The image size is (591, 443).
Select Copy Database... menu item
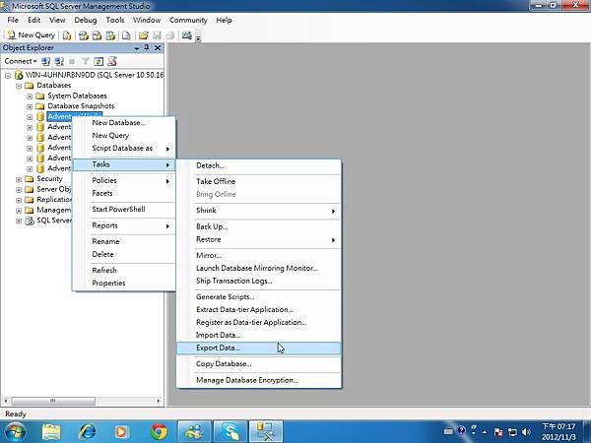pos(258,364)
